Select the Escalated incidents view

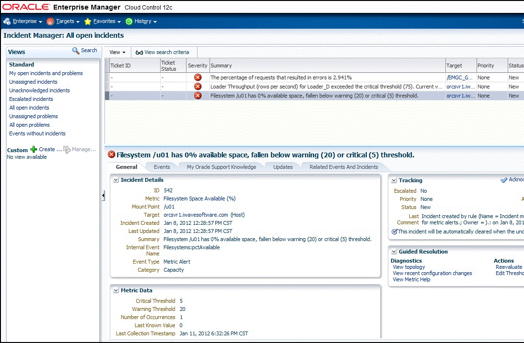click(x=31, y=100)
